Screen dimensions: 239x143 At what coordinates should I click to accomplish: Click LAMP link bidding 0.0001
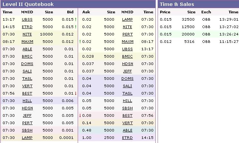[27, 138]
